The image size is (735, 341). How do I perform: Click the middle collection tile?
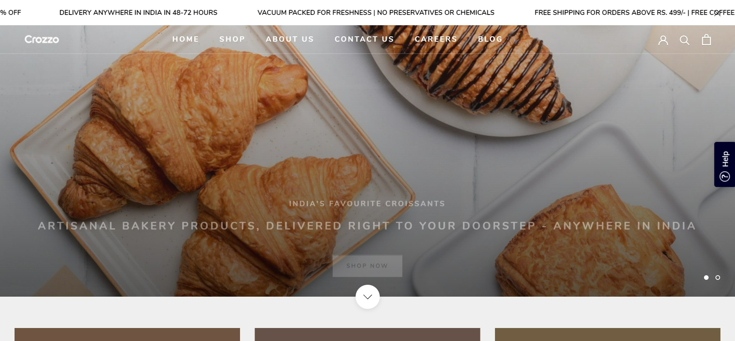click(367, 335)
